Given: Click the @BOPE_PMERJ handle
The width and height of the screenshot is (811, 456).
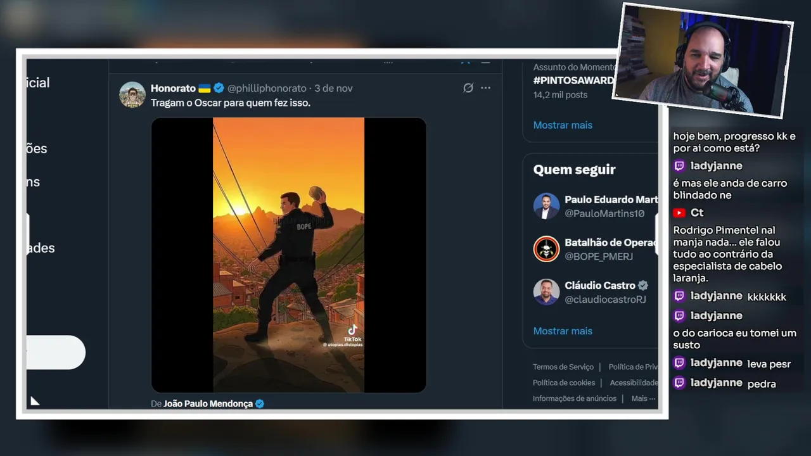Looking at the screenshot, I should click(599, 256).
